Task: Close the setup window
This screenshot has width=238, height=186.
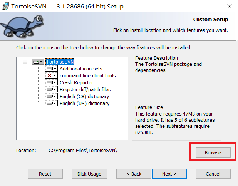Action: pos(230,6)
